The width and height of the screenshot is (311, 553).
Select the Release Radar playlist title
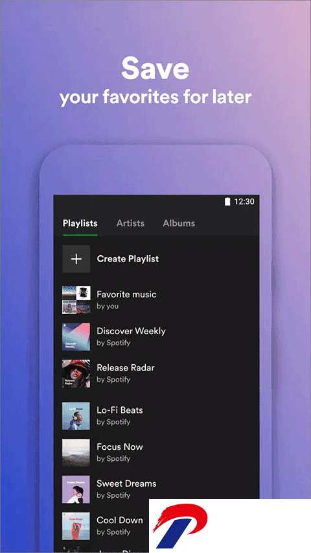point(126,367)
